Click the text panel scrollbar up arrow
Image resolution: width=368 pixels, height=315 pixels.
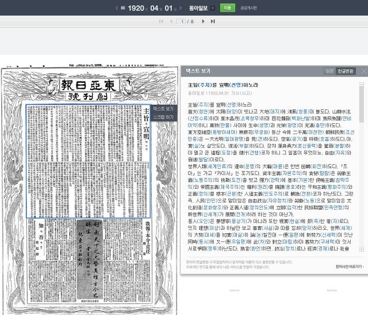362,85
